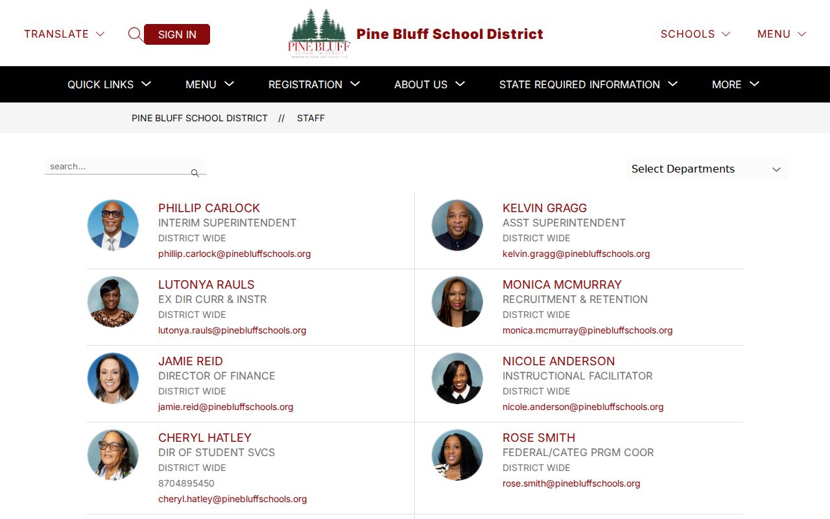Click Monica McMurray's profile photo
This screenshot has height=519, width=830.
(457, 302)
